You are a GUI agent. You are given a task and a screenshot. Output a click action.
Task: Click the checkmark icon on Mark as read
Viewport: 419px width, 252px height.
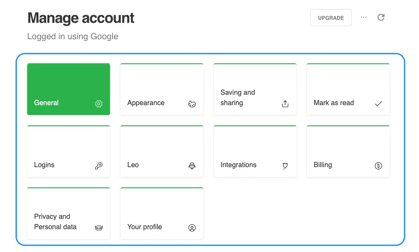point(378,104)
